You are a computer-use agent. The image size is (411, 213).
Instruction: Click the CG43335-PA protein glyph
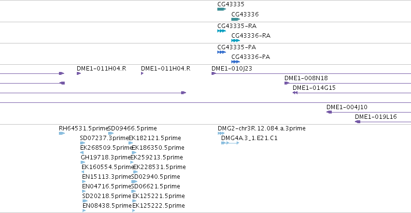coord(222,52)
